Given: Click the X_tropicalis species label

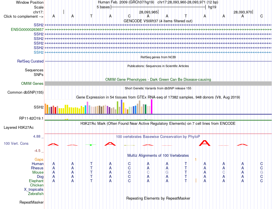Looking at the screenshot, I should [x=34, y=190].
